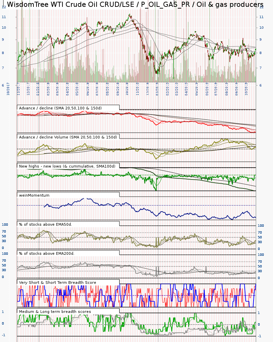Click left axis value -1 of Medium & Long panel
The width and height of the screenshot is (273, 342).
pyautogui.click(x=3, y=335)
